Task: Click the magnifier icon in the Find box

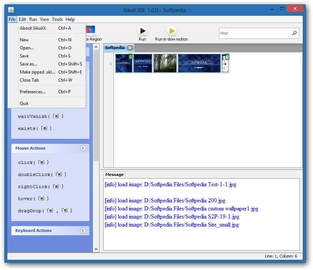Action: click(294, 33)
